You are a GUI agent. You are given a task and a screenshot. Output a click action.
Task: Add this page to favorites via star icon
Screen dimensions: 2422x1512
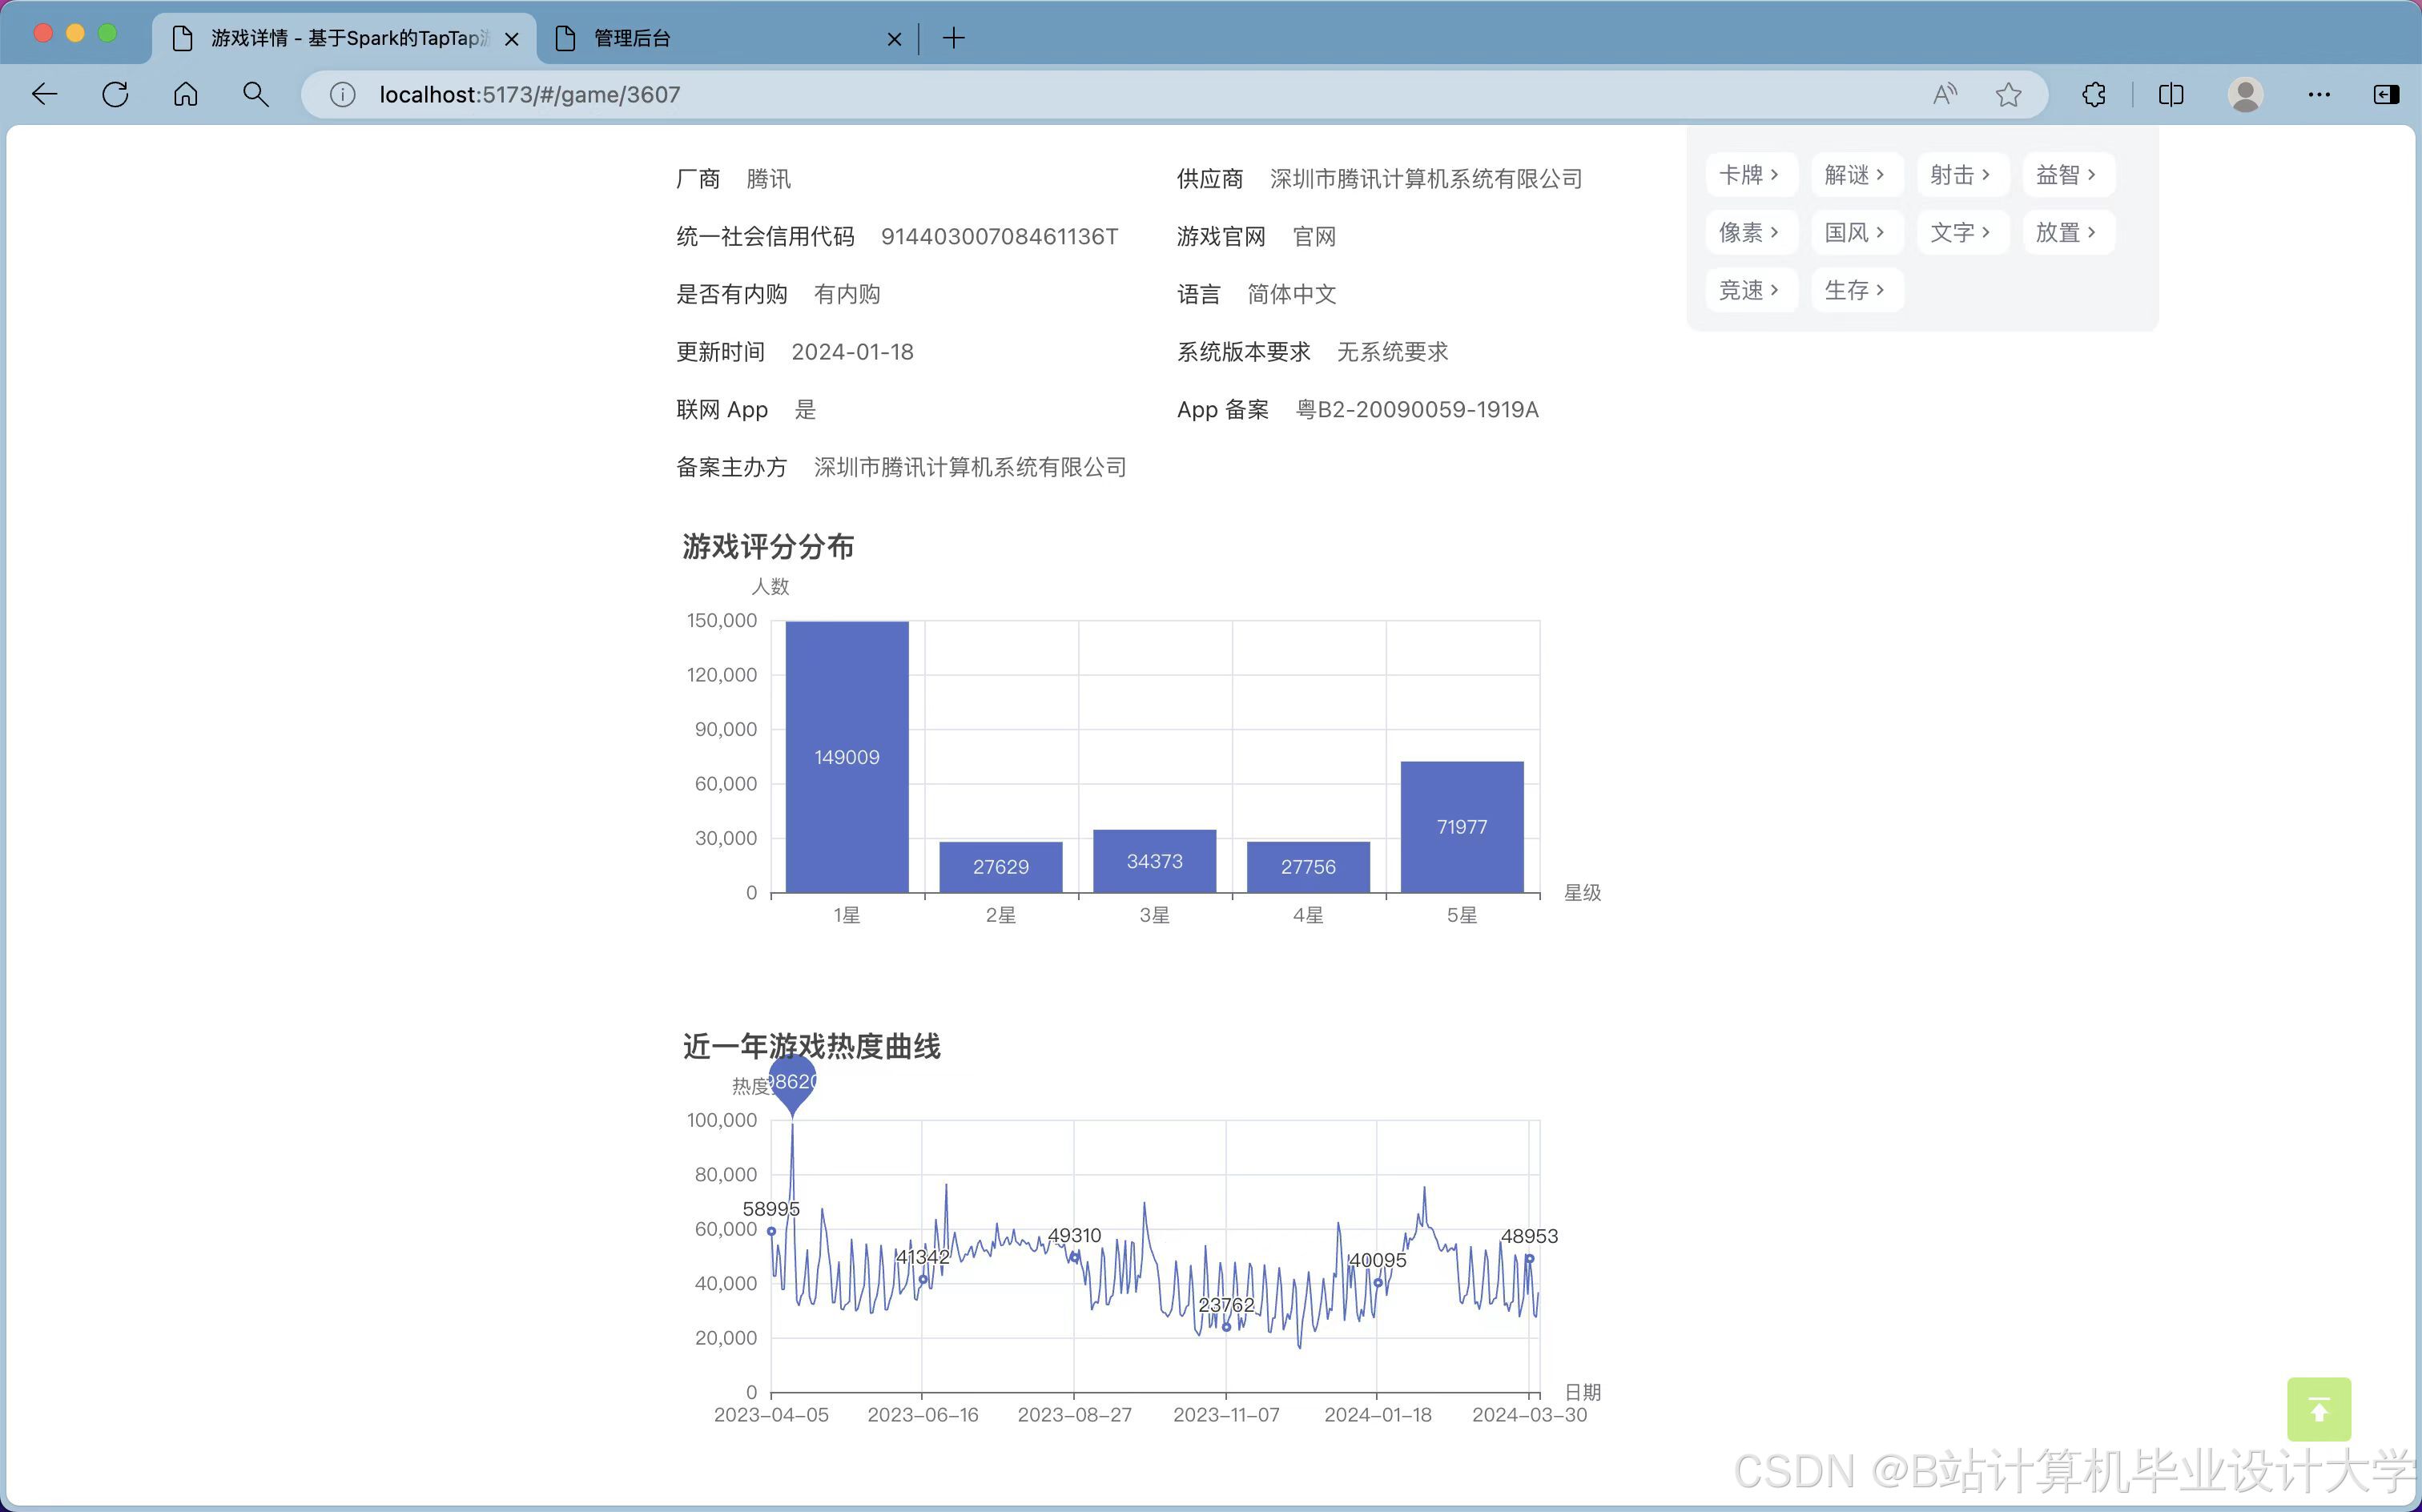pos(2008,94)
